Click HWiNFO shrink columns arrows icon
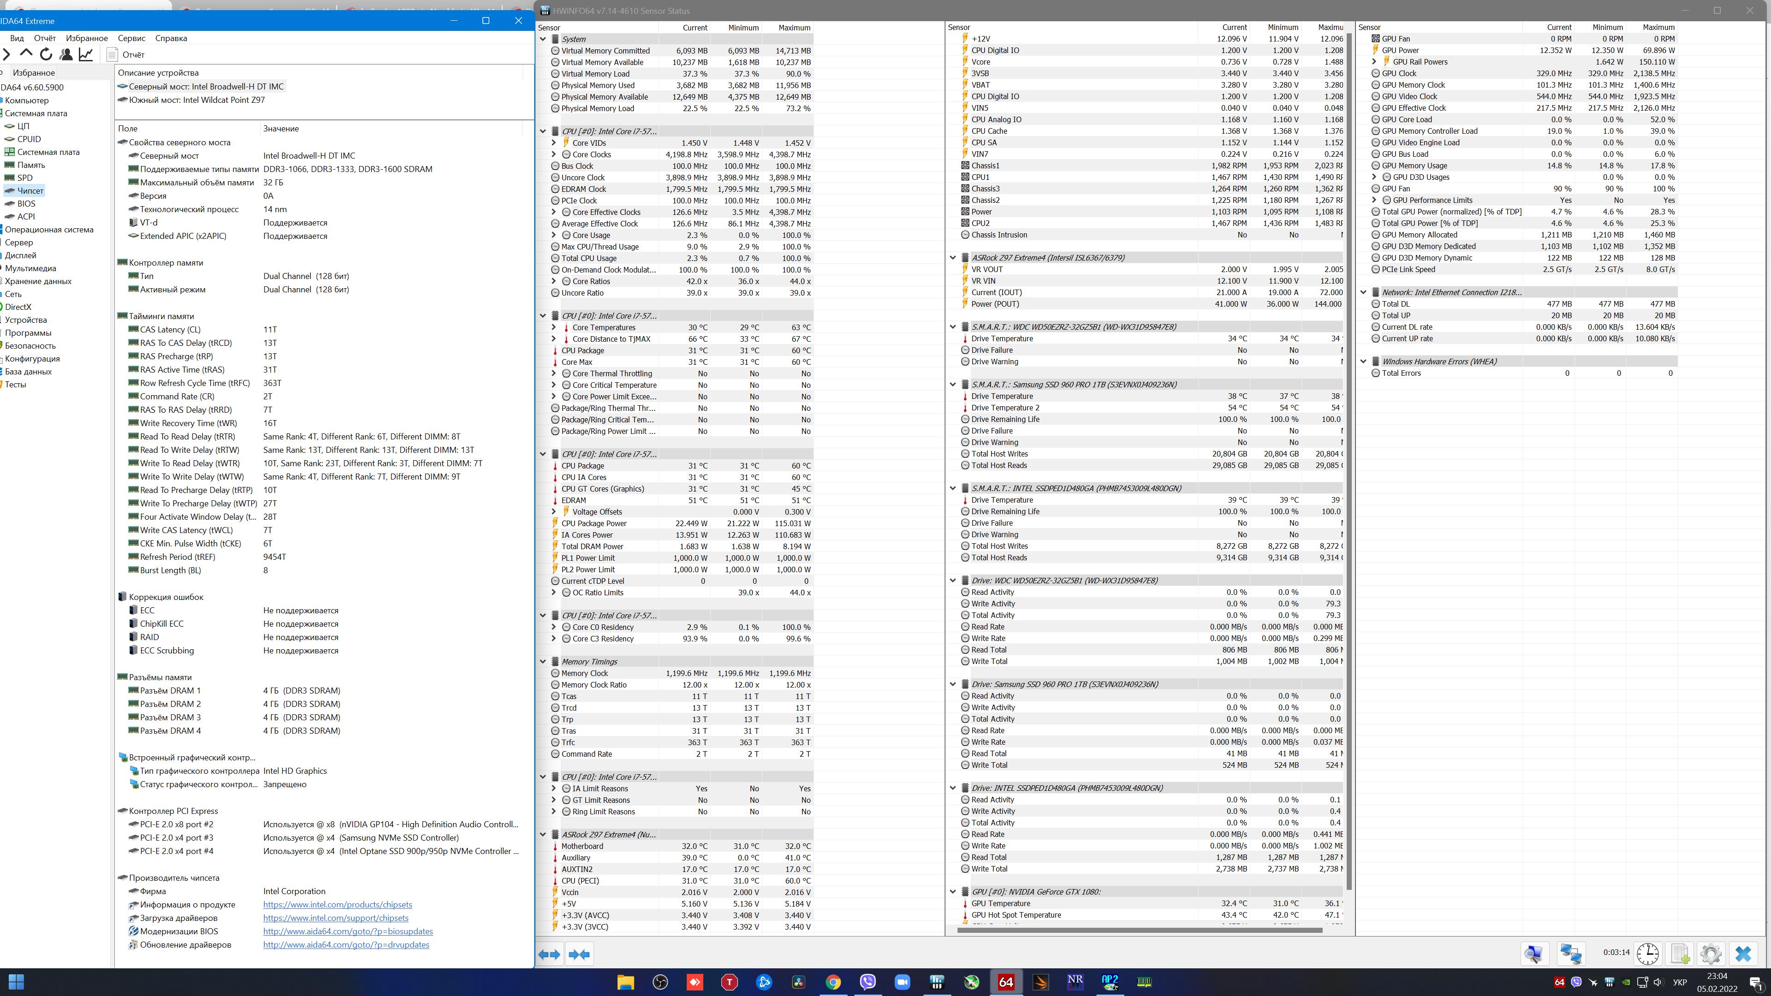 click(x=580, y=954)
